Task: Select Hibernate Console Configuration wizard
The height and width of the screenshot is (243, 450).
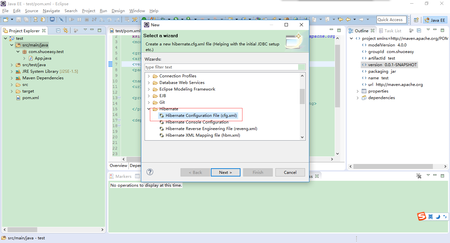Action: pos(197,122)
